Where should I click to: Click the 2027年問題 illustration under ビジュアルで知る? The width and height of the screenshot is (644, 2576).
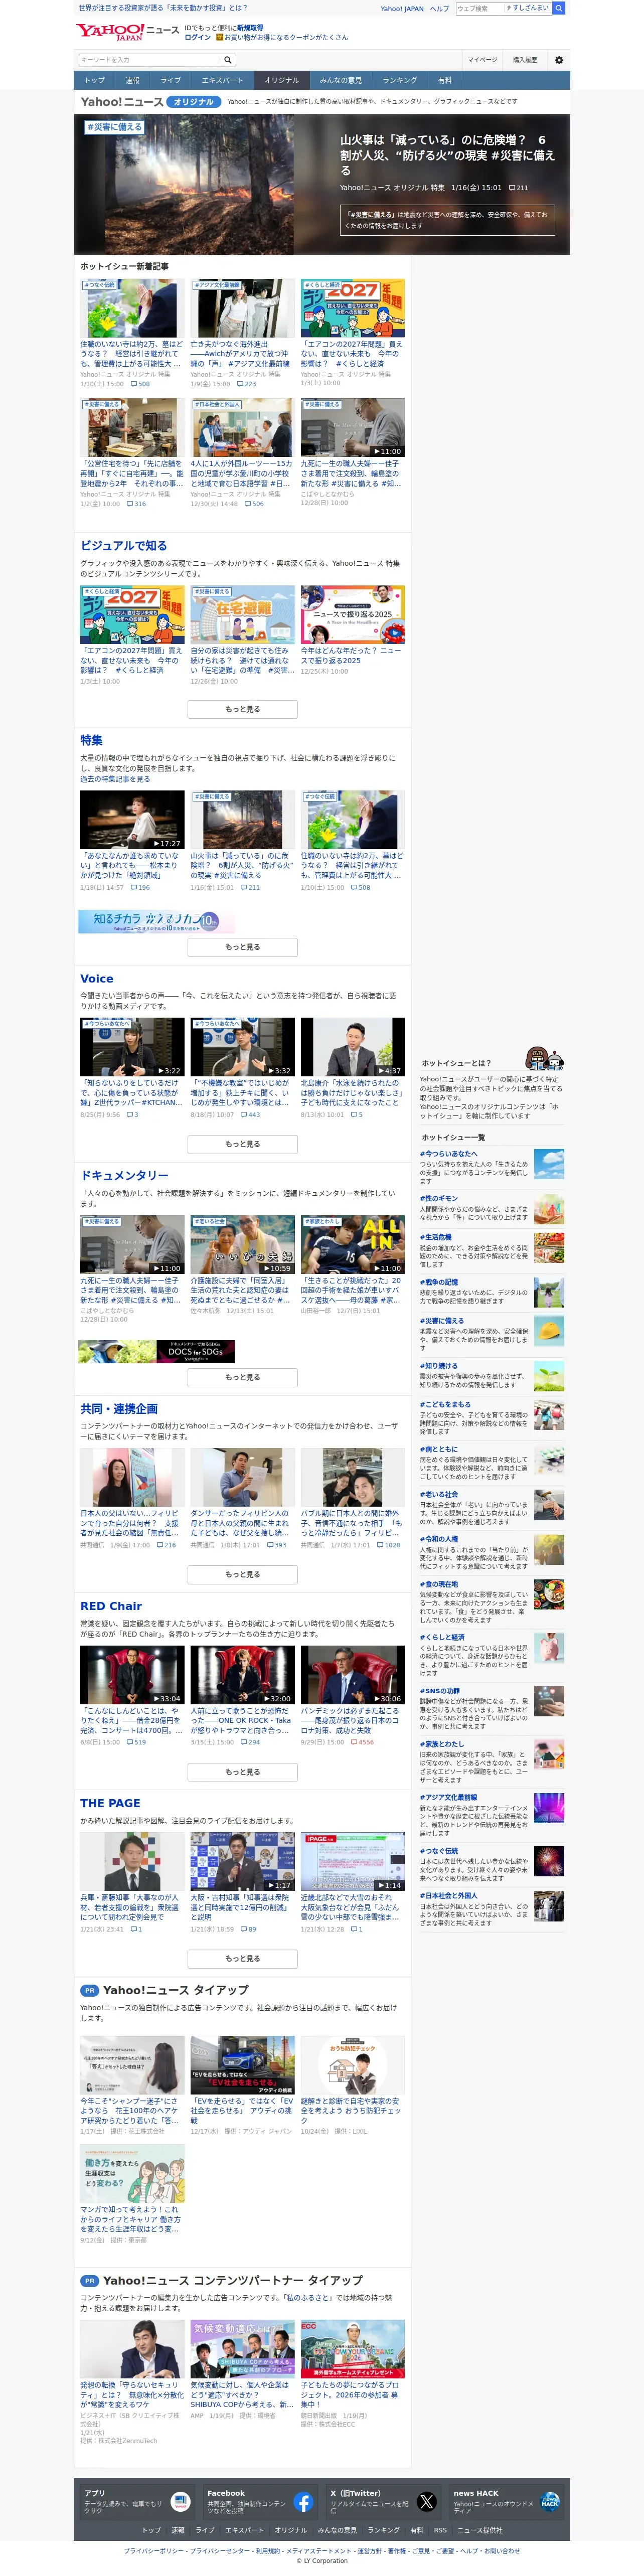click(x=132, y=614)
